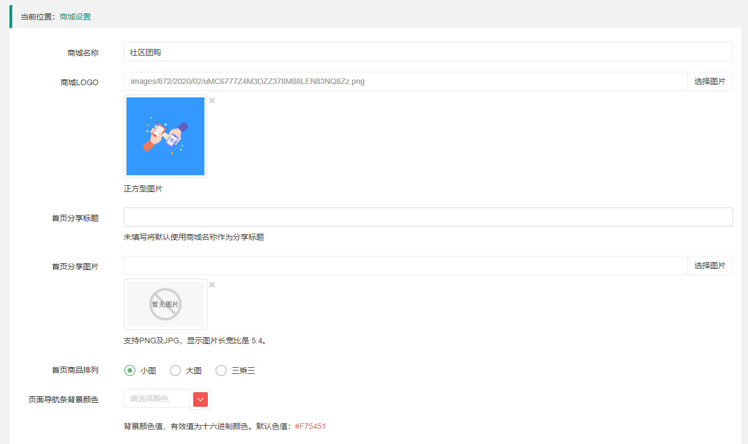
Task: Click the 正方型图片 hint text
Action: tap(143, 189)
